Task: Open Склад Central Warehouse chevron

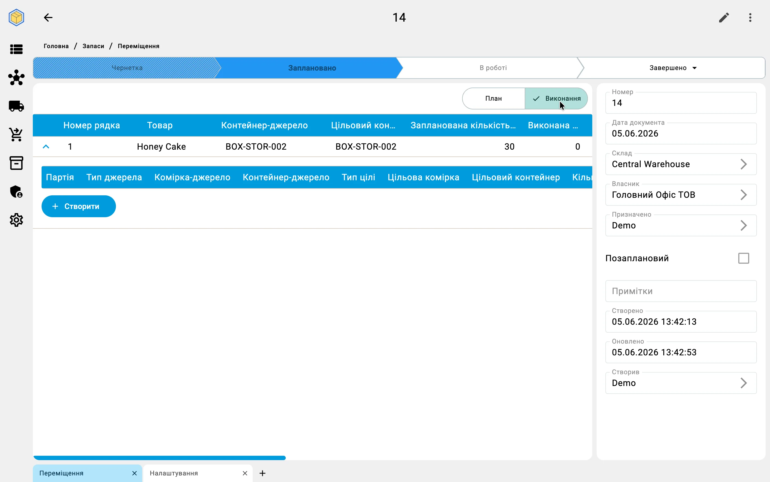Action: click(x=743, y=164)
